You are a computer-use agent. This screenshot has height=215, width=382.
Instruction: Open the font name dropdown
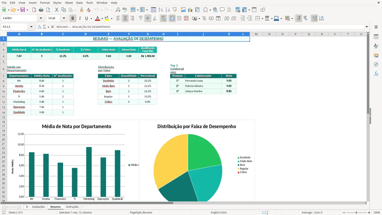41,18
